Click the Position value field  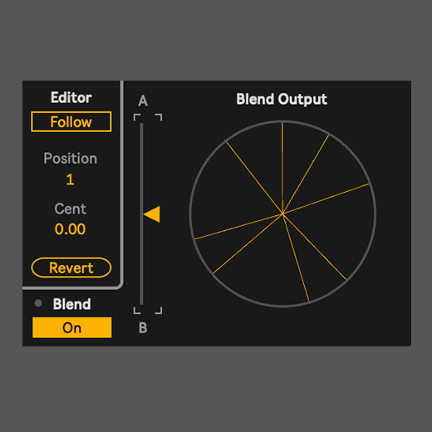tap(70, 179)
